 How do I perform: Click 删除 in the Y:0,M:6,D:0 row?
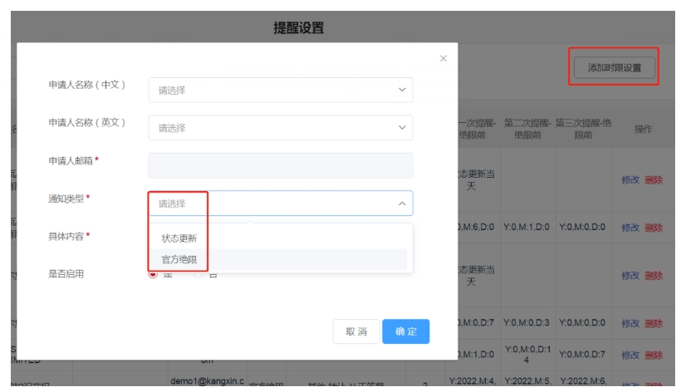[x=654, y=227]
